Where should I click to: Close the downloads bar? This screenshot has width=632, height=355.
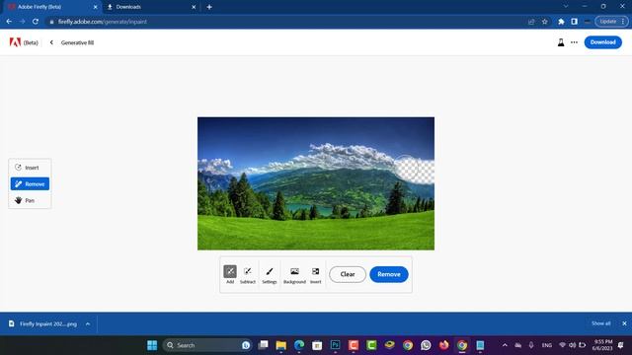tap(624, 323)
